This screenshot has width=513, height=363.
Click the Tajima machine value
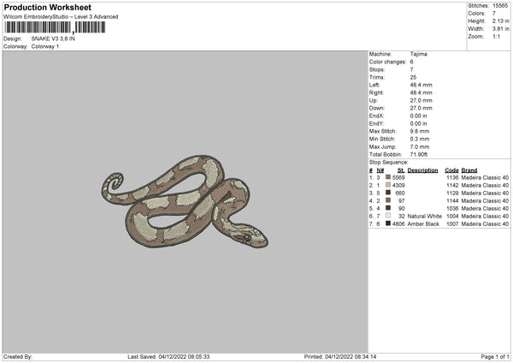click(419, 54)
